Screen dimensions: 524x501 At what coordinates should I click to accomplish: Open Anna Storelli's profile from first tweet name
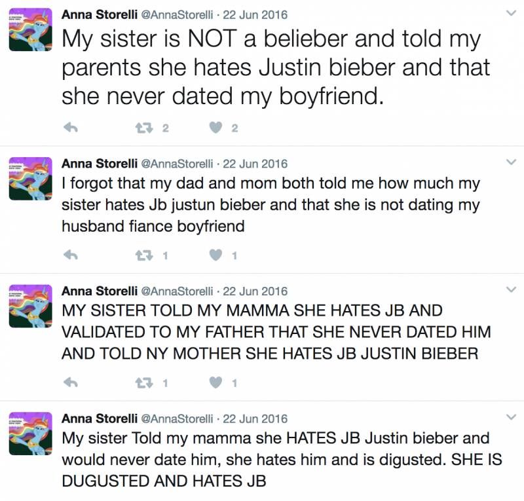pos(100,14)
